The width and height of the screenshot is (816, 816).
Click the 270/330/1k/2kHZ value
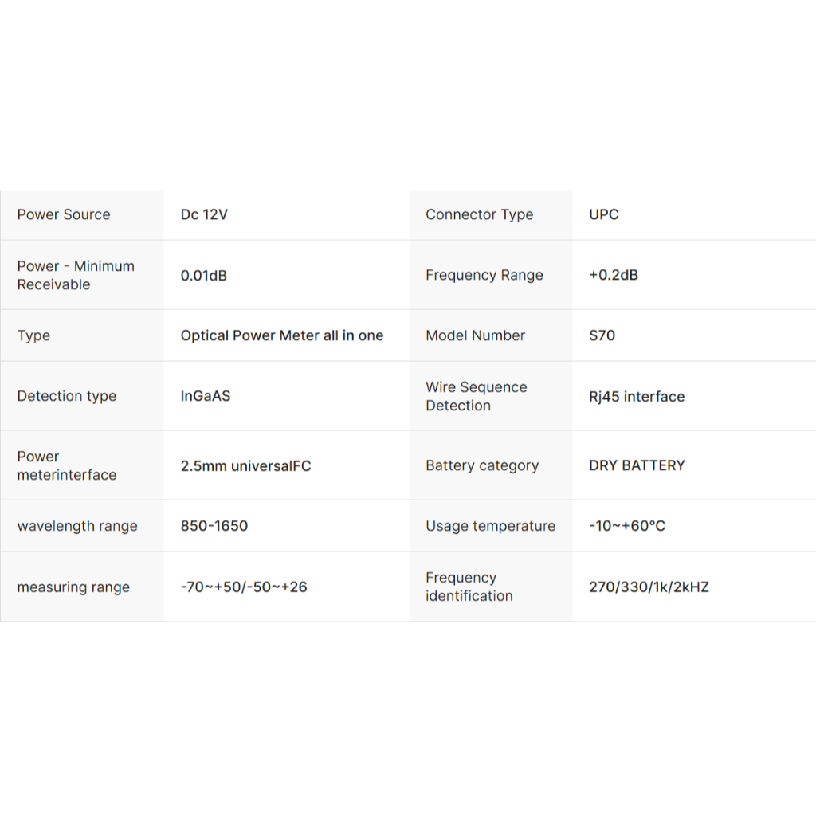[649, 587]
